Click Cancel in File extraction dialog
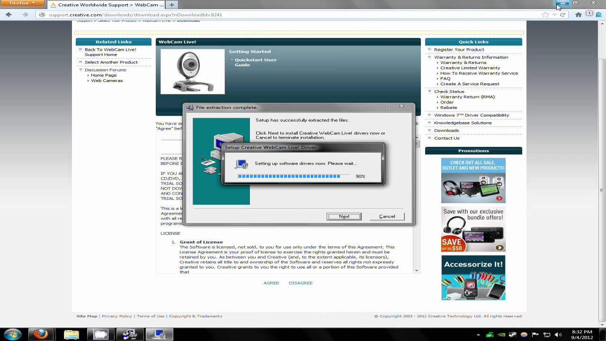This screenshot has height=341, width=606. [x=387, y=216]
